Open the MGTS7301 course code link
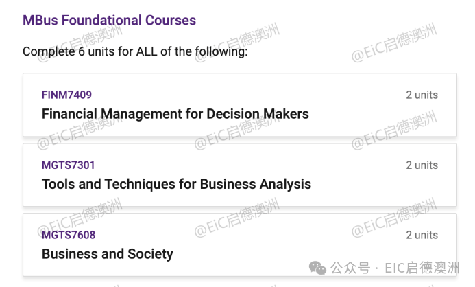475x287 pixels. (x=68, y=165)
